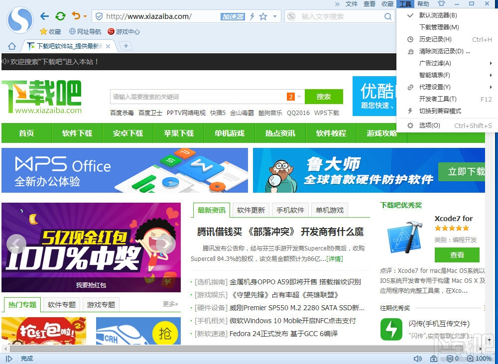This screenshot has width=498, height=364.
Task: Open 游戏中心 bookmark
Action: (x=124, y=31)
